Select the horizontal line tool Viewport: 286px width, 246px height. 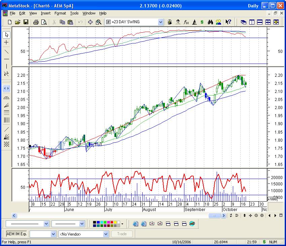coord(6,59)
